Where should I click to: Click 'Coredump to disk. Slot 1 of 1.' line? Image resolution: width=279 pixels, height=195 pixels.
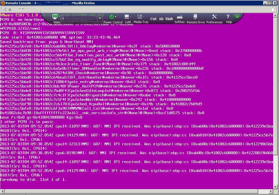[33, 179]
